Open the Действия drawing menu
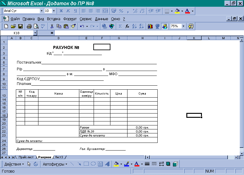This screenshot has width=244, height=175. 14,164
